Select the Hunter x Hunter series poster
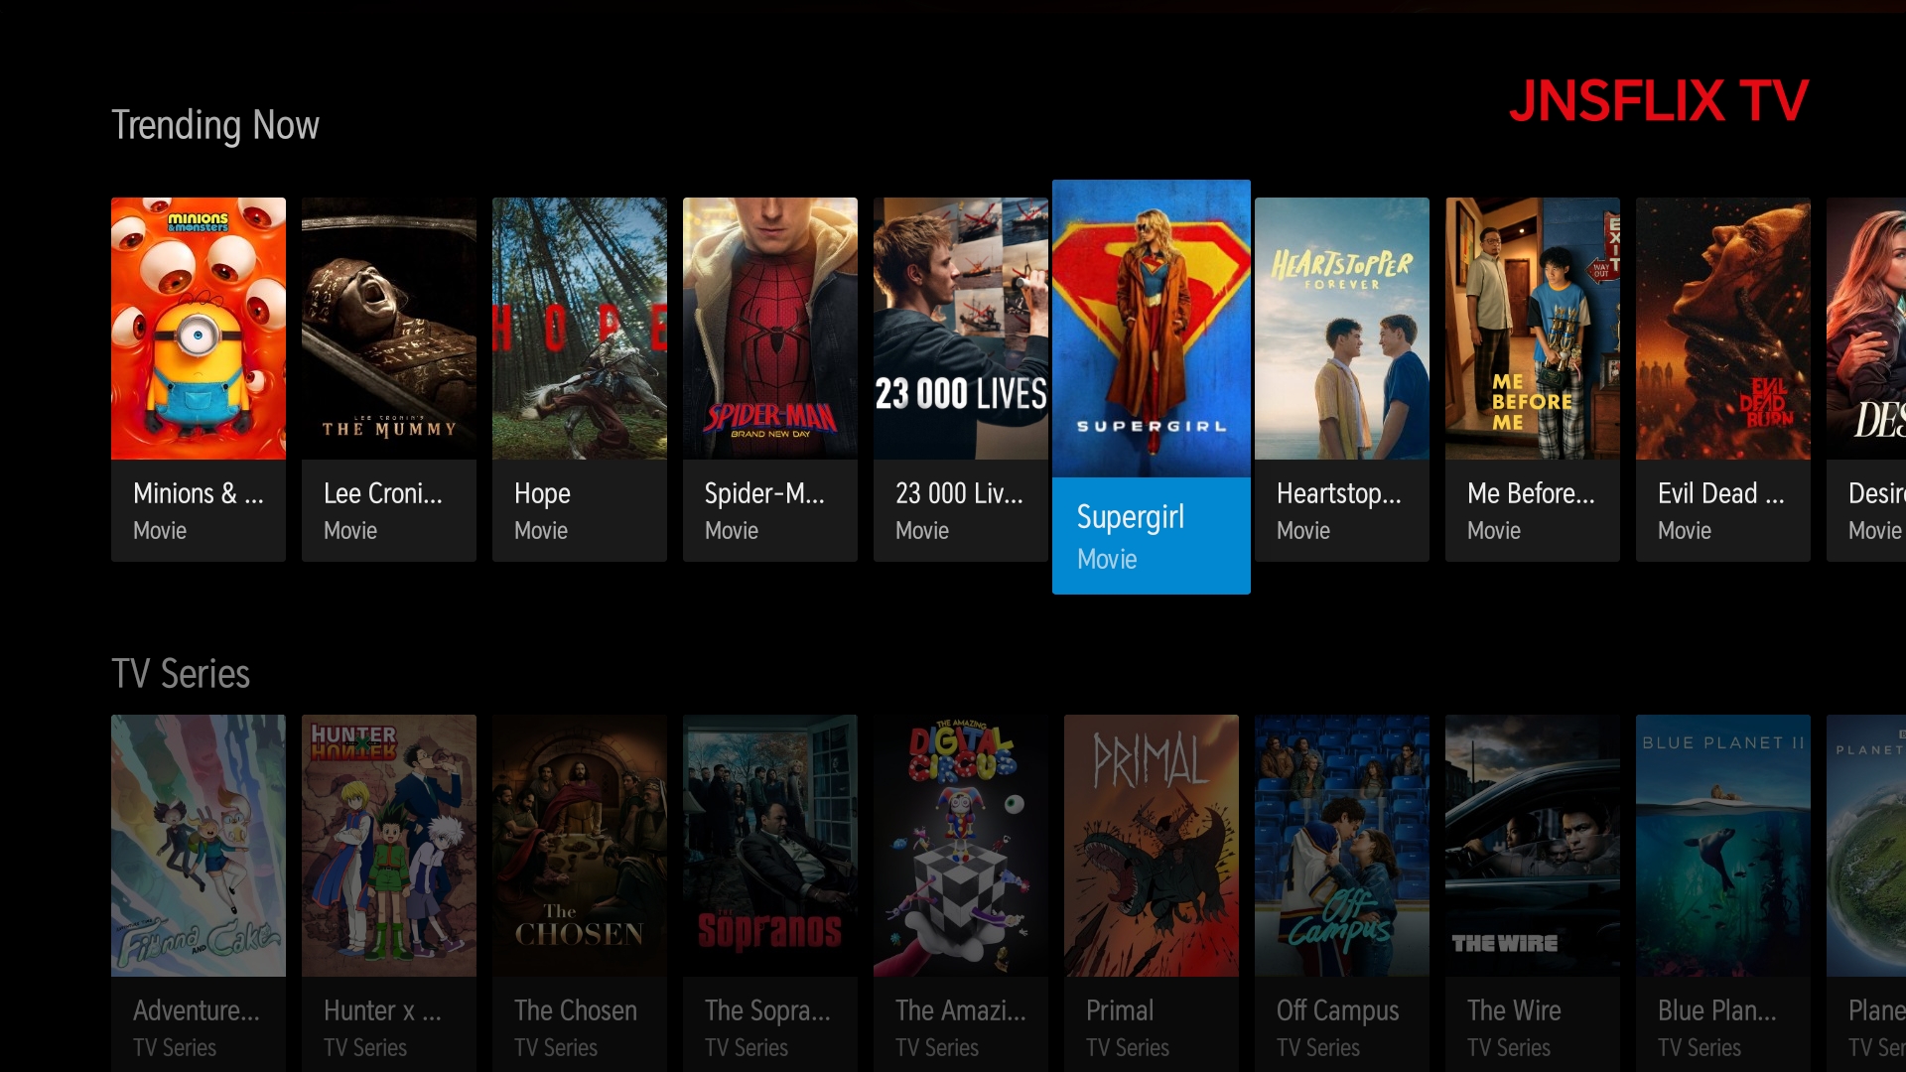This screenshot has height=1072, width=1906. [x=389, y=846]
